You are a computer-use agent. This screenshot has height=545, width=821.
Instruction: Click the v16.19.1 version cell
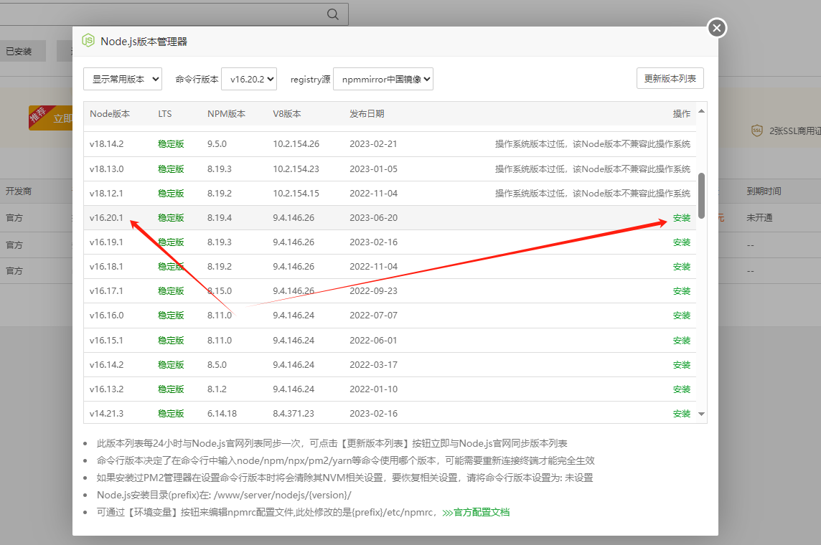[106, 242]
